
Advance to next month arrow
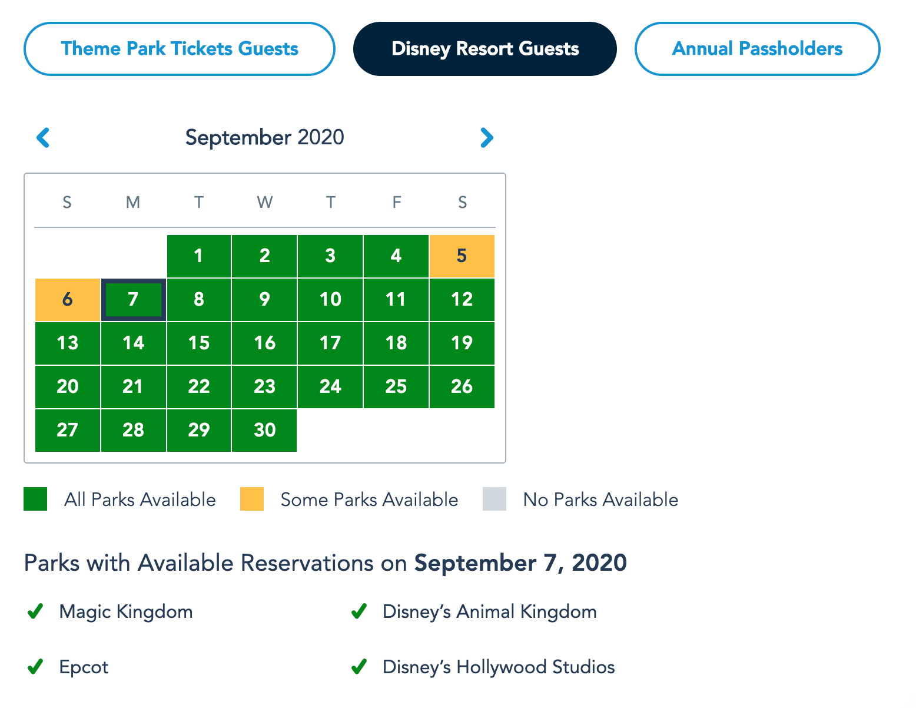click(486, 138)
